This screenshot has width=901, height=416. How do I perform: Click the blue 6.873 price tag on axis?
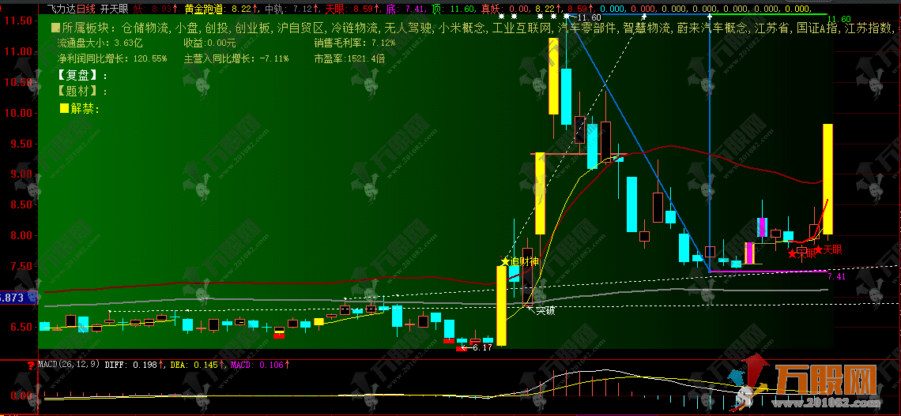[18, 298]
